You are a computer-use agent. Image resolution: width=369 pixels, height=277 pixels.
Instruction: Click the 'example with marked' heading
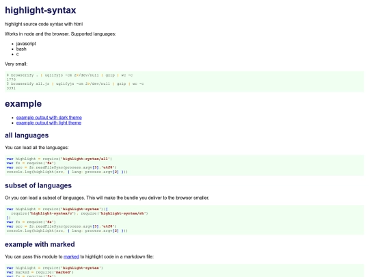(x=40, y=244)
